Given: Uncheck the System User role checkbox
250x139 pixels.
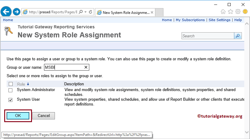Looking at the screenshot, I should tap(11, 100).
